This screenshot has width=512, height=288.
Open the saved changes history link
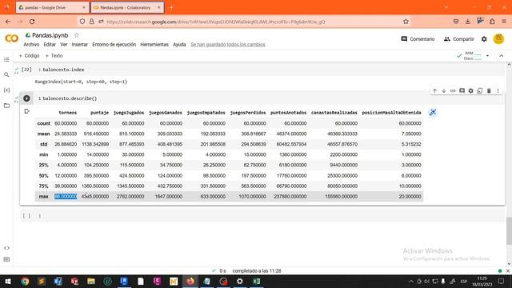pyautogui.click(x=228, y=45)
